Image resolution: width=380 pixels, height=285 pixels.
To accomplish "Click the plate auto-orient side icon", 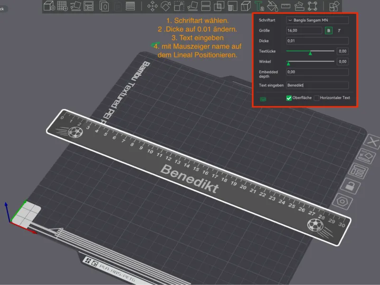I will tap(366, 156).
